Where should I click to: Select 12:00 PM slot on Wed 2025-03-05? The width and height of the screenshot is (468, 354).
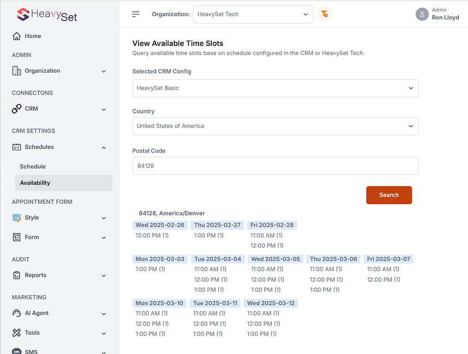pyautogui.click(x=267, y=280)
